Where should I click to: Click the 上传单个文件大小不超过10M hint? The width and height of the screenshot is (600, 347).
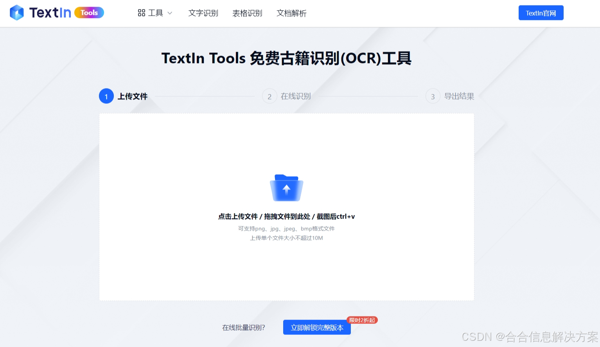[287, 238]
